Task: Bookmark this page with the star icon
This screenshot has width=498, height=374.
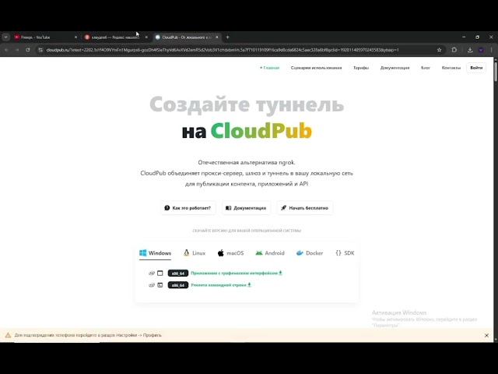Action: (x=439, y=50)
